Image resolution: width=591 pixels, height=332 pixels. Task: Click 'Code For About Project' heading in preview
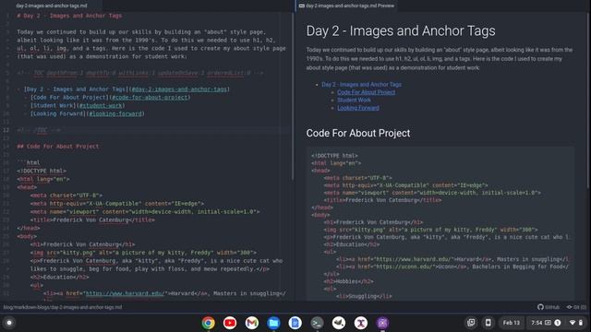click(x=358, y=133)
